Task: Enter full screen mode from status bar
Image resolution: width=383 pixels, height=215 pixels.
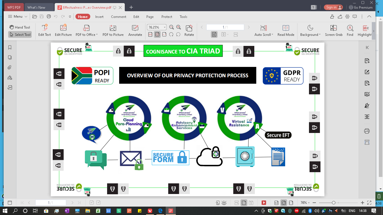Action: pyautogui.click(x=369, y=203)
